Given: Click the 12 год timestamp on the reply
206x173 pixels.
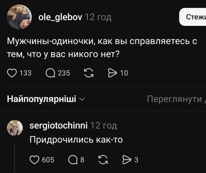Looking at the screenshot, I should pos(104,125).
